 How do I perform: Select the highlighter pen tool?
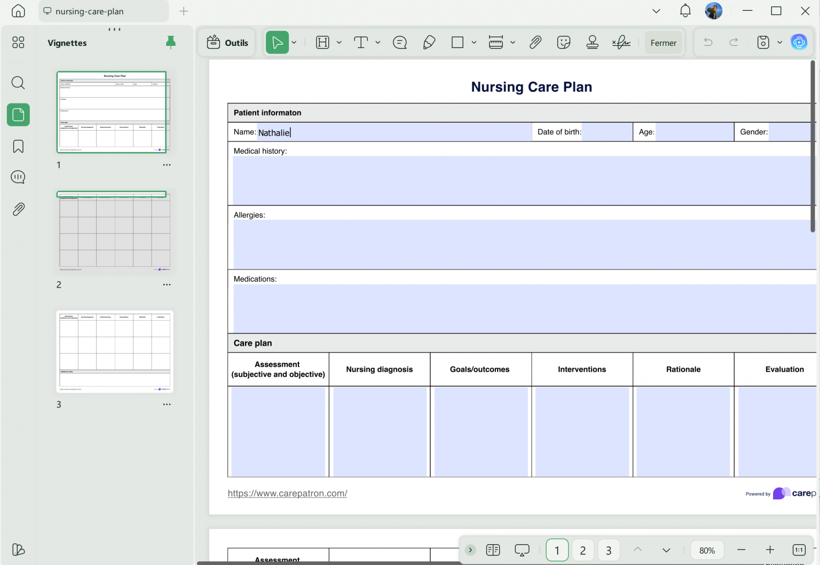[x=429, y=43]
